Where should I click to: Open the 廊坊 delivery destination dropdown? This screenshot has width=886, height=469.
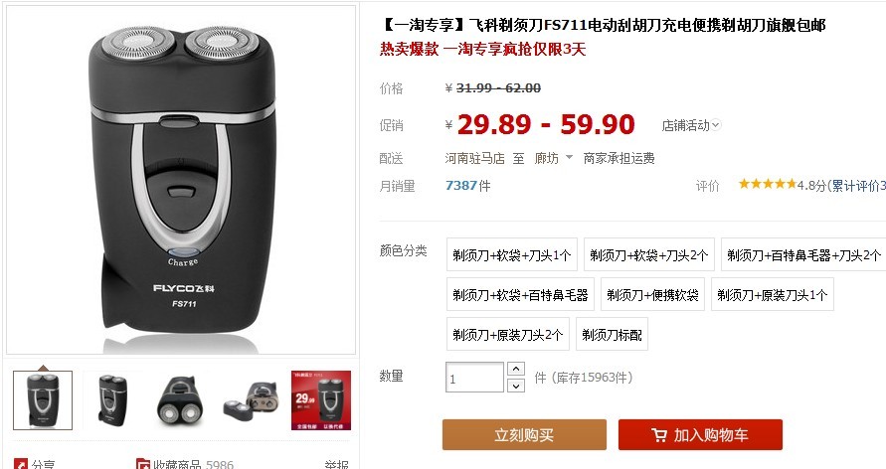tap(554, 159)
